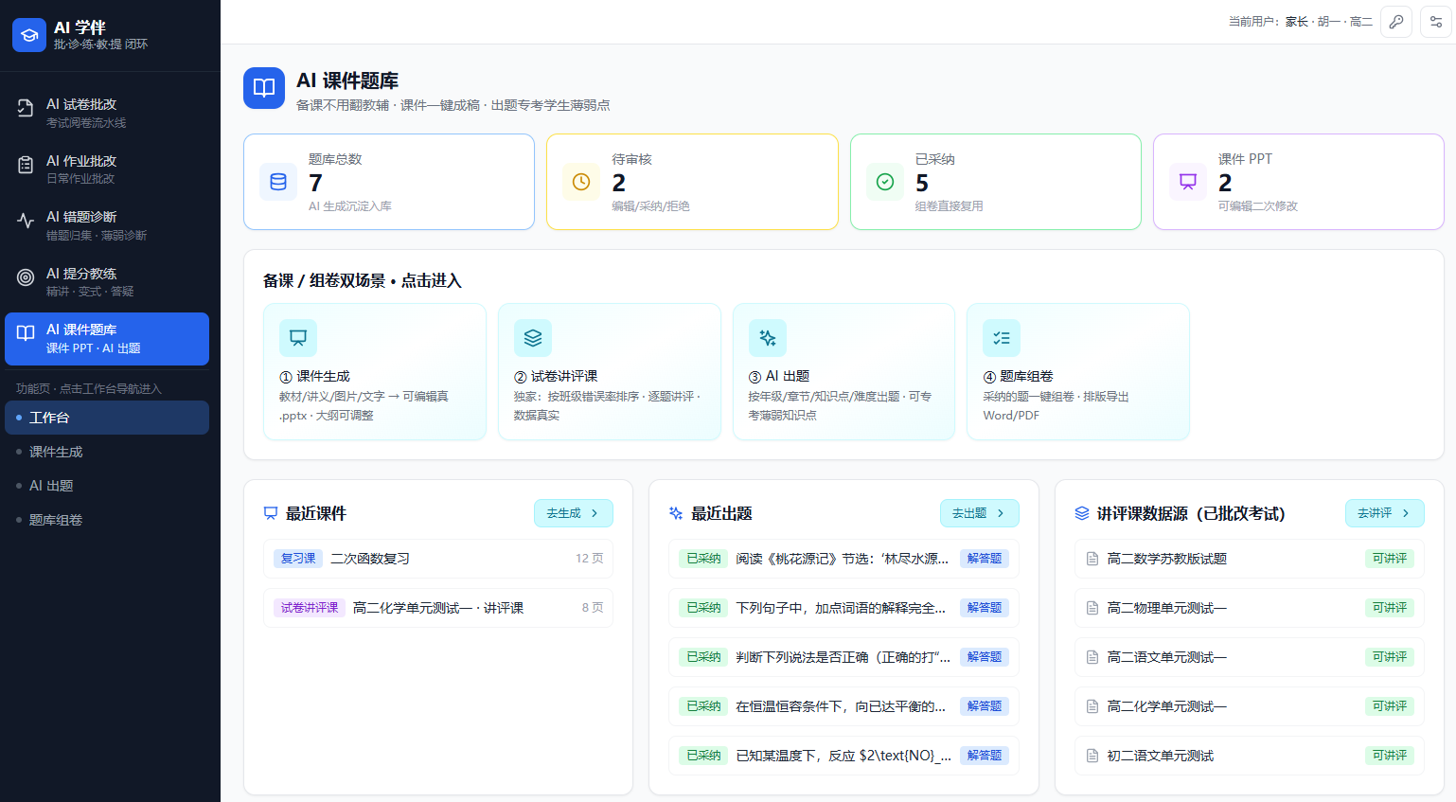Select 课件生成 sub-navigation item
This screenshot has height=802, width=1456.
(x=107, y=452)
